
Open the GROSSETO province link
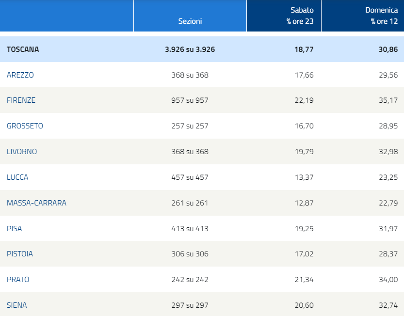click(25, 126)
